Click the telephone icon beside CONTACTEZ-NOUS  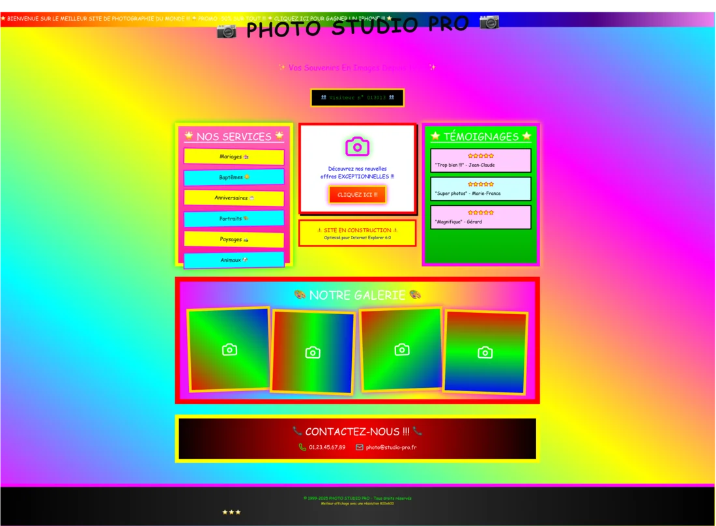tap(297, 431)
